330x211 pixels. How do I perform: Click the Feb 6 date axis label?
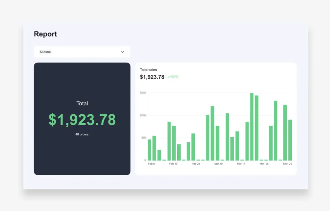click(151, 164)
